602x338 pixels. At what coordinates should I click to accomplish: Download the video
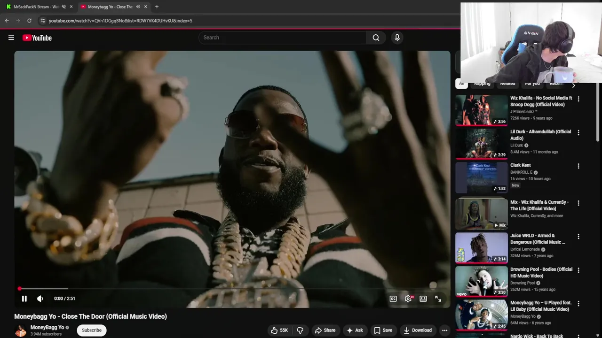pos(418,330)
